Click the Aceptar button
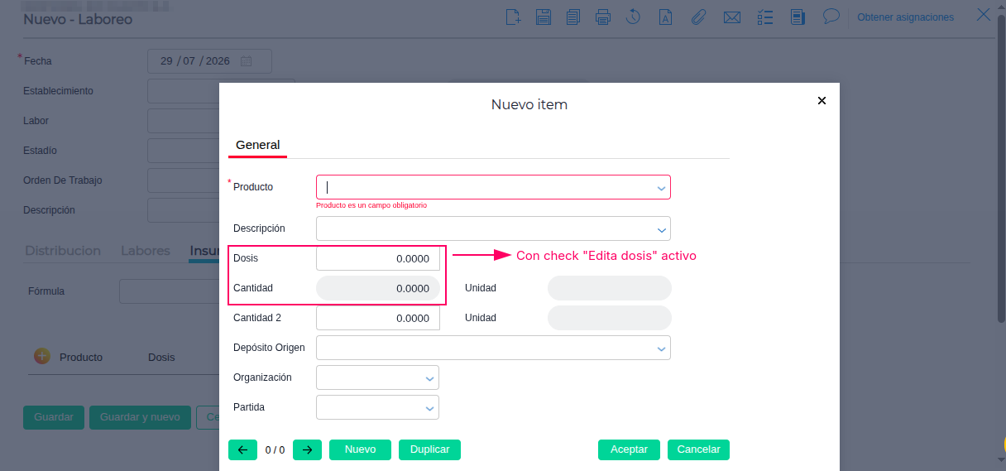This screenshot has width=1006, height=471. point(629,449)
